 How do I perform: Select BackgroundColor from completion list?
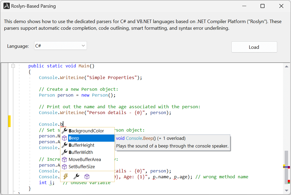88,131
